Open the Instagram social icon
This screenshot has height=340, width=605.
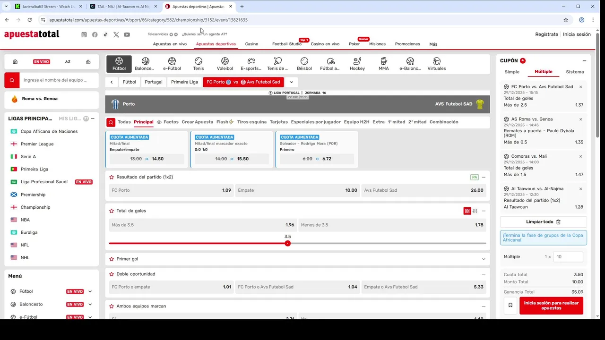coord(84,34)
